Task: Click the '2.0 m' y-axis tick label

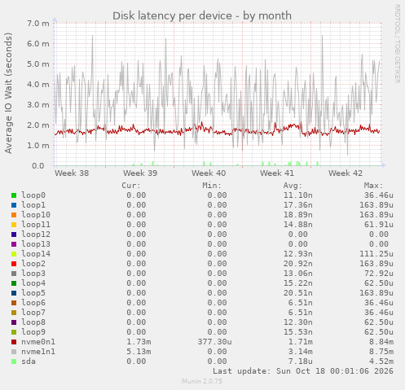Action: point(38,125)
